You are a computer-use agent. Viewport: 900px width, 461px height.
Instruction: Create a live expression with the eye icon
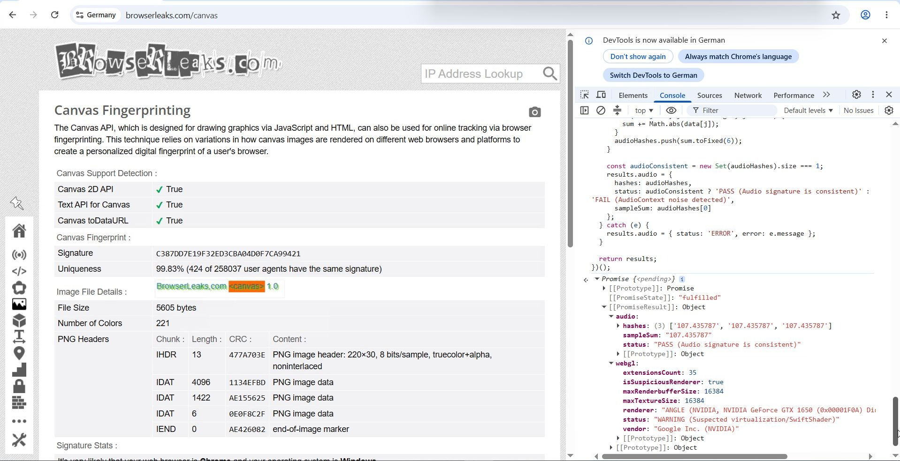pyautogui.click(x=671, y=111)
